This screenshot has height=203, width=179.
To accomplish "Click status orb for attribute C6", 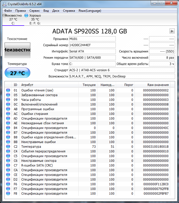I will click(8, 161).
